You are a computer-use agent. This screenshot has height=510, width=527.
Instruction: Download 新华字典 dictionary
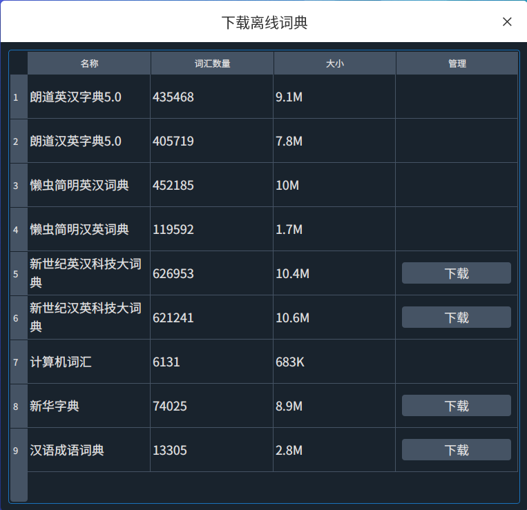pos(456,406)
